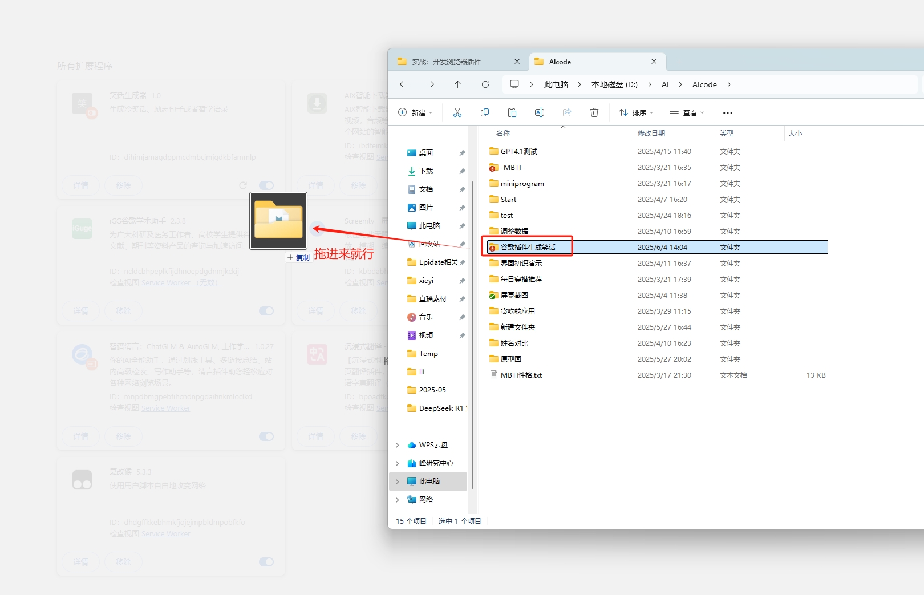Navigate back with the left arrow
924x595 pixels.
[403, 84]
